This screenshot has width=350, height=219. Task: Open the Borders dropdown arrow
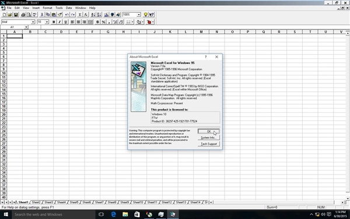coord(132,22)
